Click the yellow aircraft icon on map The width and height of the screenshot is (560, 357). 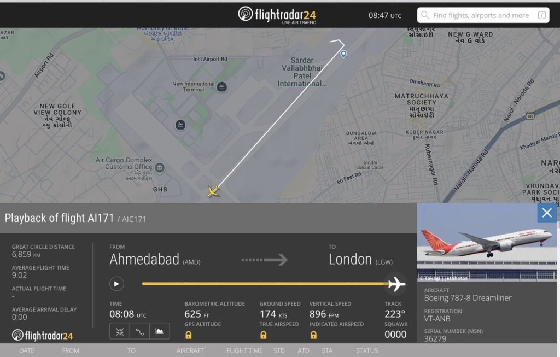click(x=213, y=191)
